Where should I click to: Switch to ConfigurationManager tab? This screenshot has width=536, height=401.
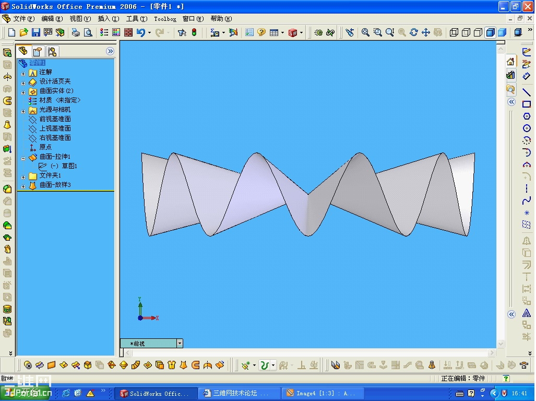[x=52, y=52]
